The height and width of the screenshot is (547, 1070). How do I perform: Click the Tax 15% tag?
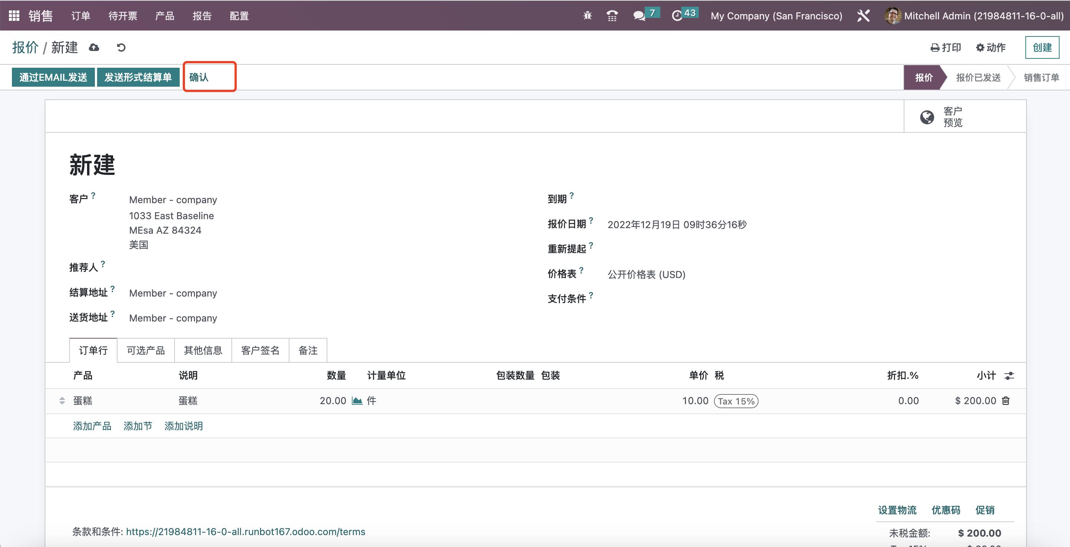(x=736, y=401)
